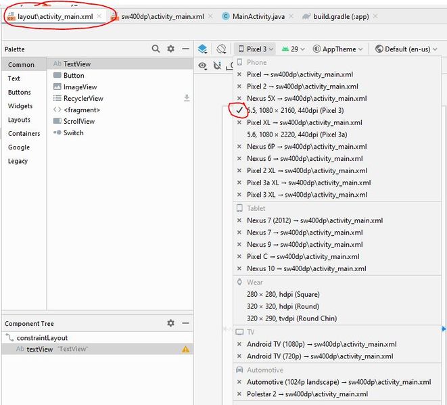This screenshot has height=405, width=447.
Task: Choose 320 × 290 tvdpi (Round Chin)
Action: pos(337,318)
